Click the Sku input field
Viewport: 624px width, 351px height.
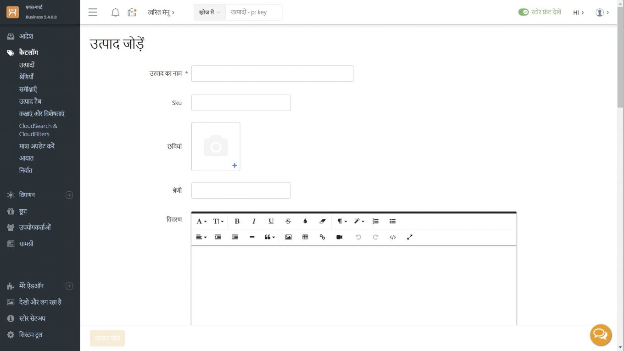241,102
